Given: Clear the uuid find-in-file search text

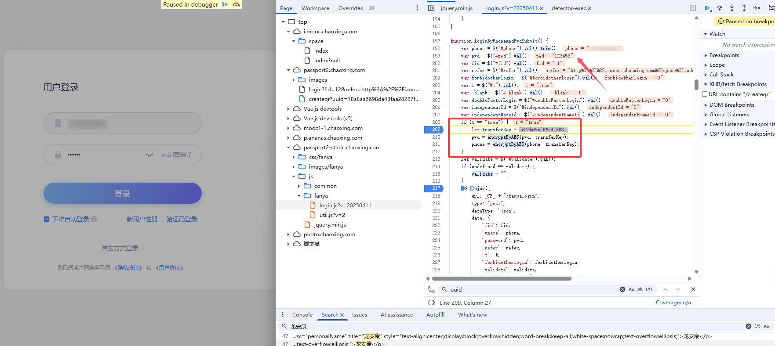Looking at the screenshot, I should [x=622, y=289].
